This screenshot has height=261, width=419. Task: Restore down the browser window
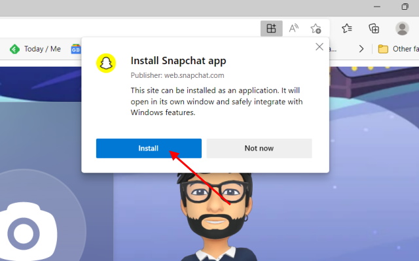pyautogui.click(x=405, y=7)
